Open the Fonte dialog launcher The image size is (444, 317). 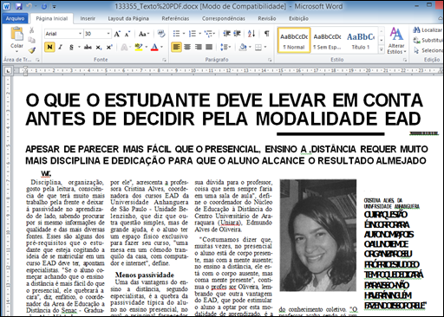tap(165, 60)
